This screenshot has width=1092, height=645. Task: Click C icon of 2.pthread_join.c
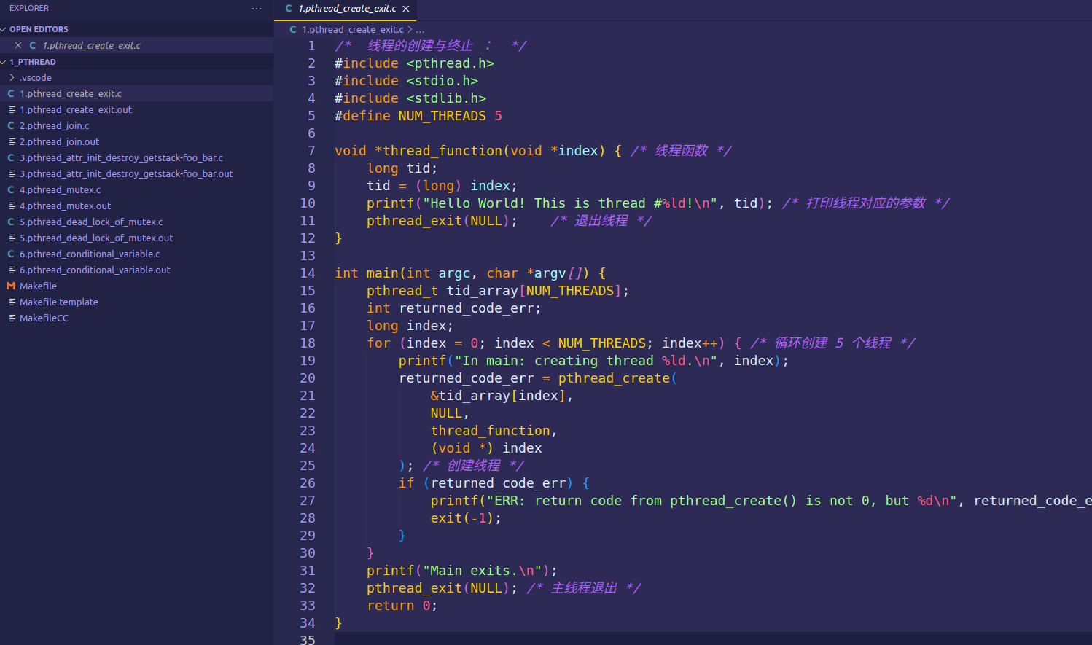click(x=11, y=126)
